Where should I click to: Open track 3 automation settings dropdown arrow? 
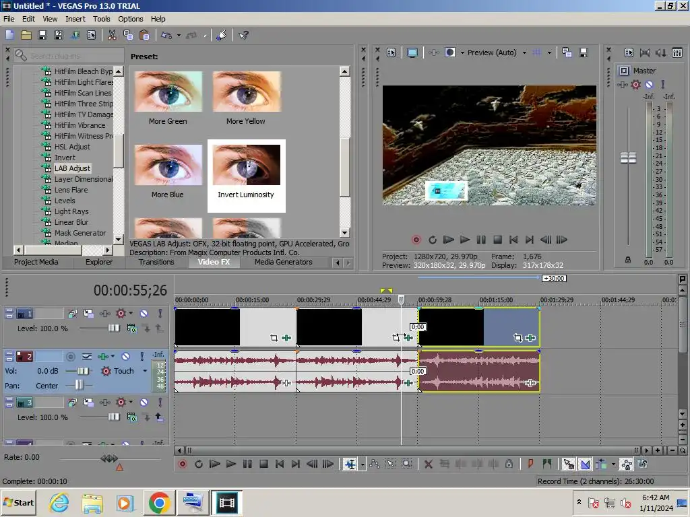(131, 403)
